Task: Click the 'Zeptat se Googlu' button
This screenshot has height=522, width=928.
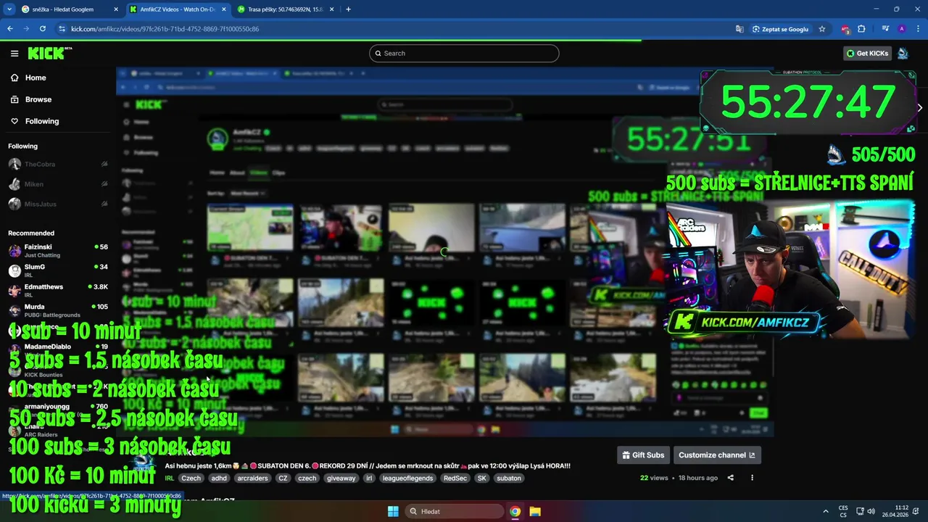Action: [x=780, y=29]
